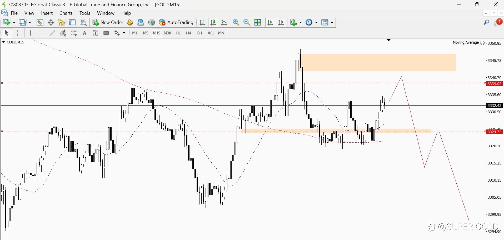Open the Templates dropdown arrow
This screenshot has width=504, height=240.
(x=332, y=23)
